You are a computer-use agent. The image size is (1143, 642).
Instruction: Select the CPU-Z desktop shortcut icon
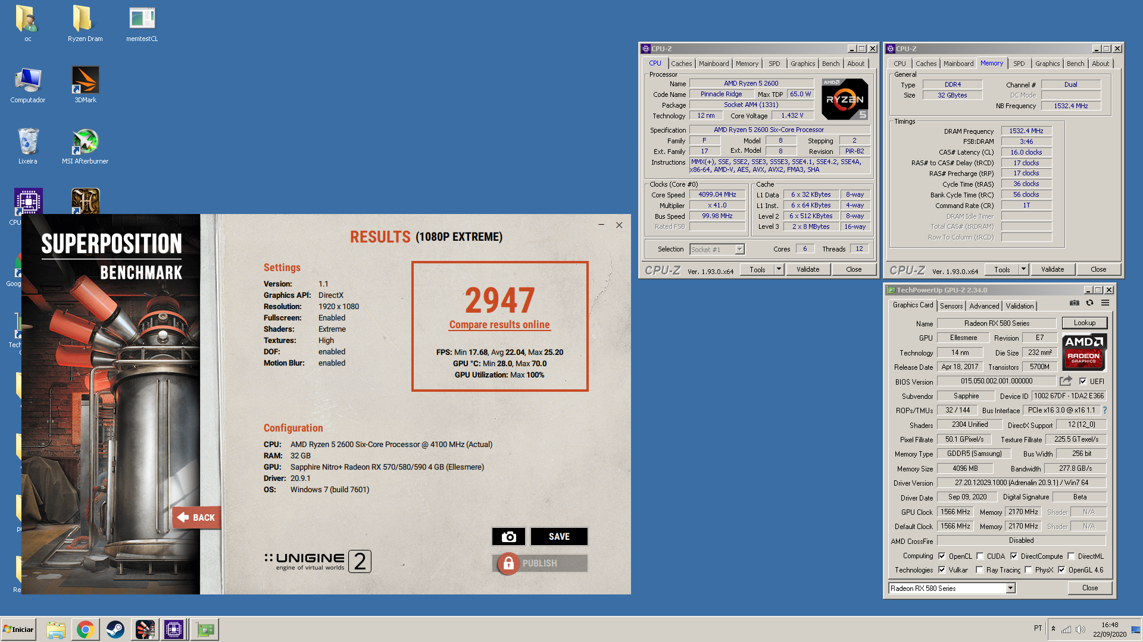28,202
